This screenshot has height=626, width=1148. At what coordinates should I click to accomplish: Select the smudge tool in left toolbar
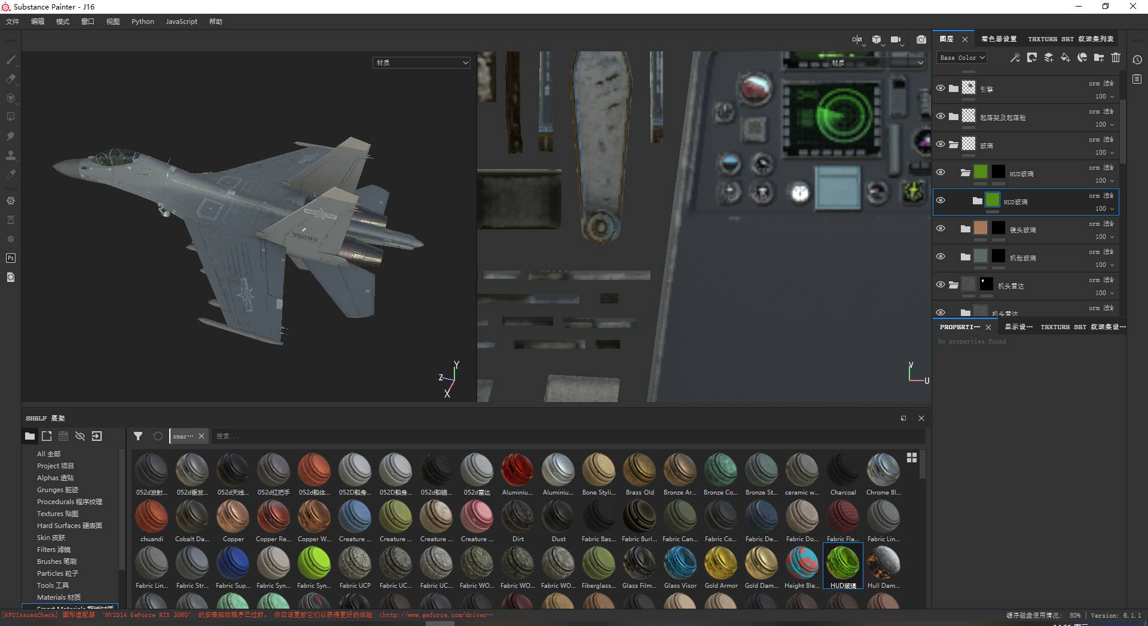(11, 136)
